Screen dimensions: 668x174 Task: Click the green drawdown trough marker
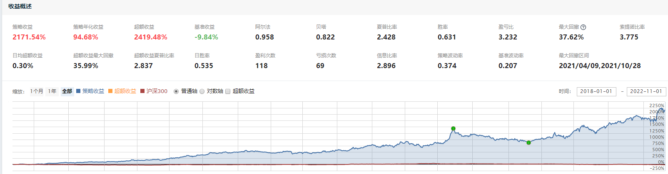point(528,142)
